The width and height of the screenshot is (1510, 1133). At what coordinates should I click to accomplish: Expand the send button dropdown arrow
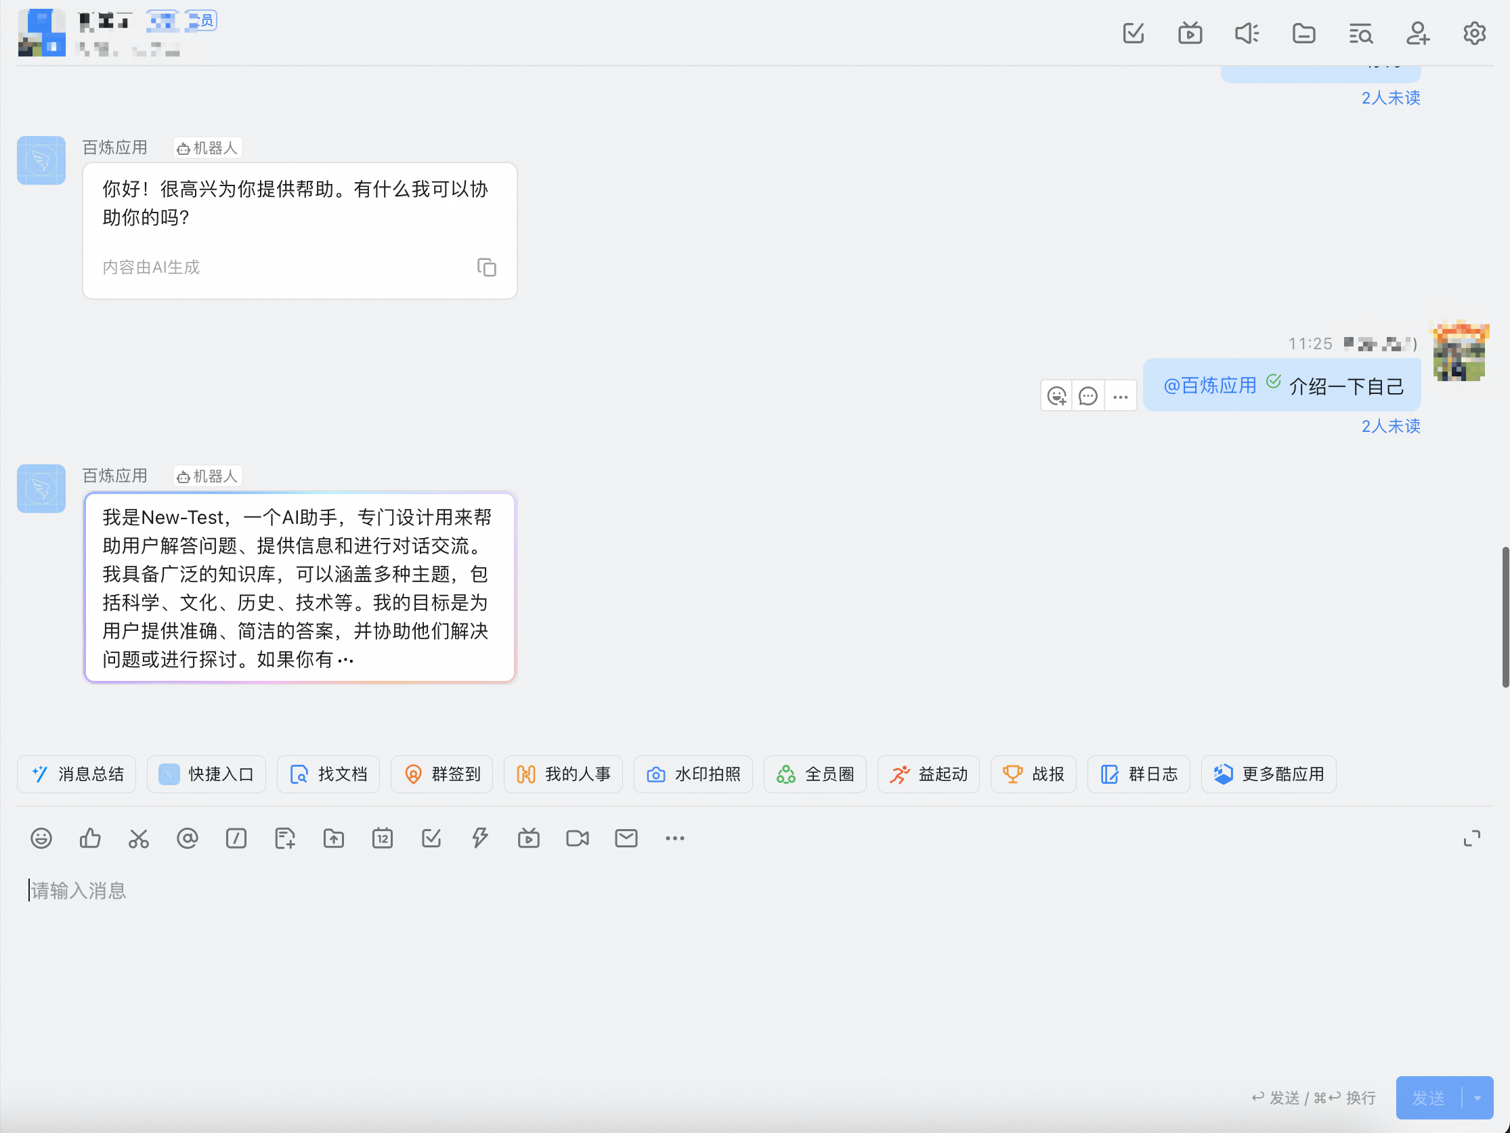tap(1477, 1098)
